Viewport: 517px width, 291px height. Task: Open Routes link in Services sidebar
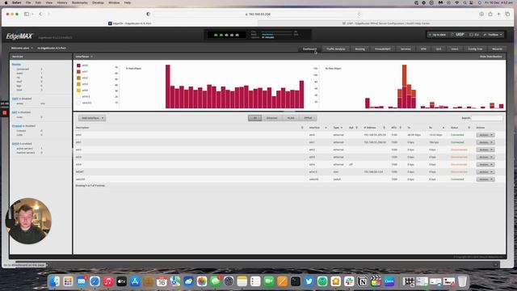click(16, 65)
